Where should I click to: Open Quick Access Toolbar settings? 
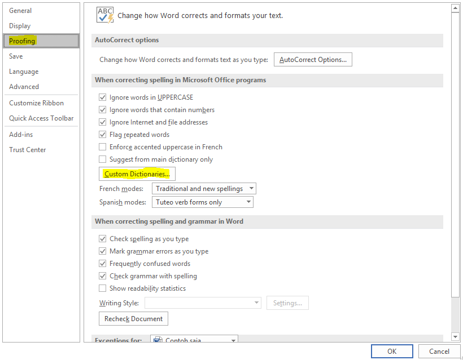point(41,118)
